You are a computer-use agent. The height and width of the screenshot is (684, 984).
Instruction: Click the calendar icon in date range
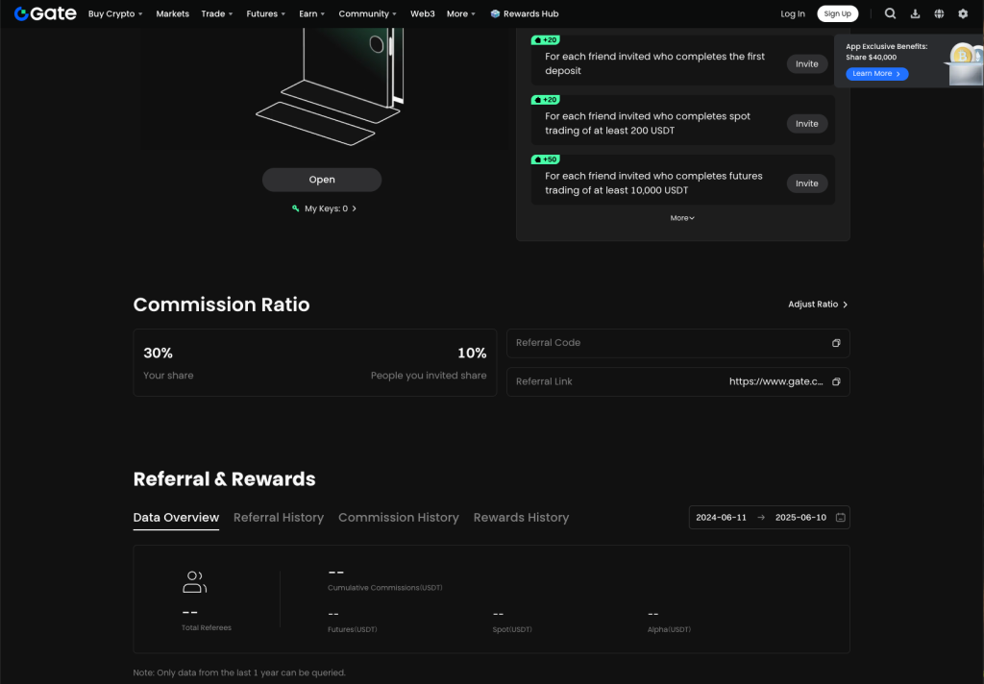(x=840, y=517)
